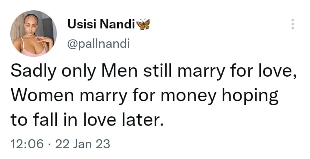Click the word 'Men' in the tweet
The image size is (310, 159).
(119, 71)
